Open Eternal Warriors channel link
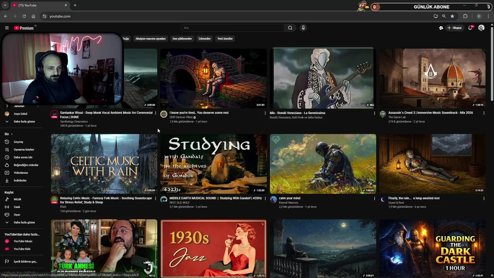The height and width of the screenshot is (278, 494). point(289,202)
